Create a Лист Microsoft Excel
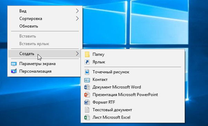 point(133,117)
